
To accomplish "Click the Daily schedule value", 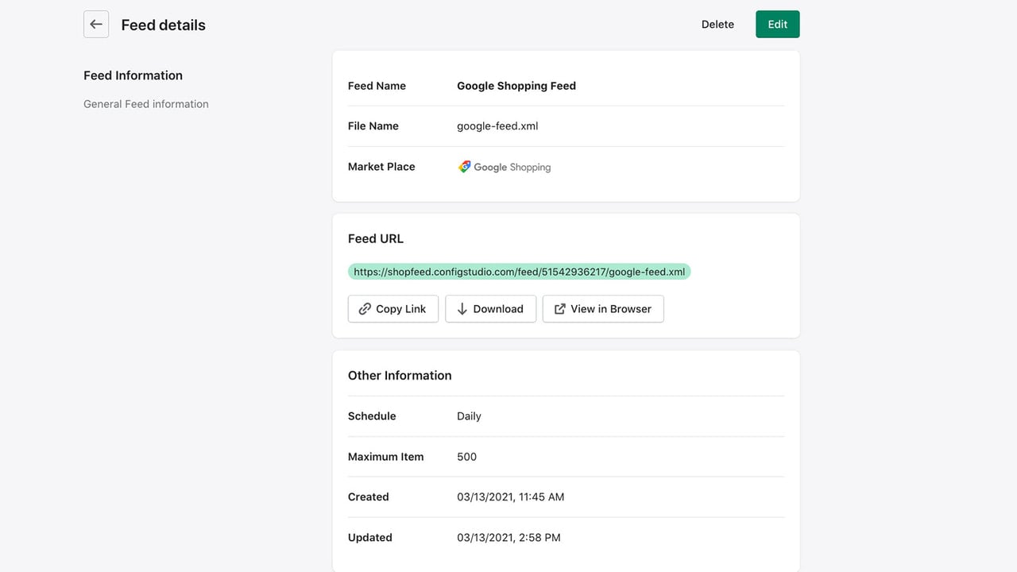I will coord(469,416).
